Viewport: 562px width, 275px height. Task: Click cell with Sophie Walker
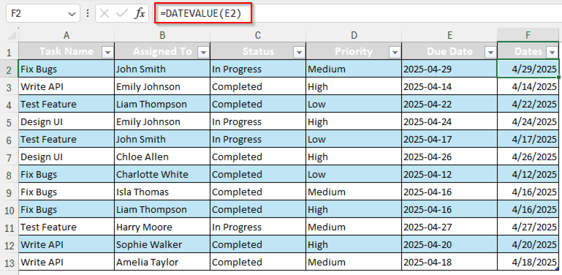click(149, 245)
